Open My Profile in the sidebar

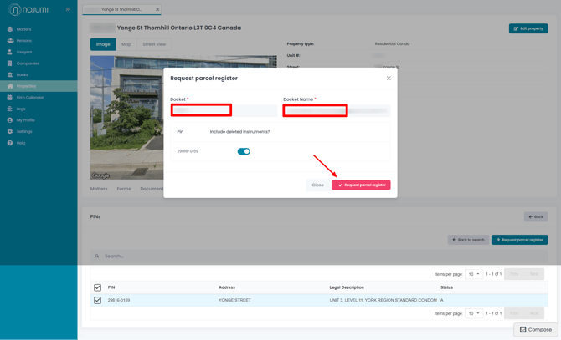point(25,120)
